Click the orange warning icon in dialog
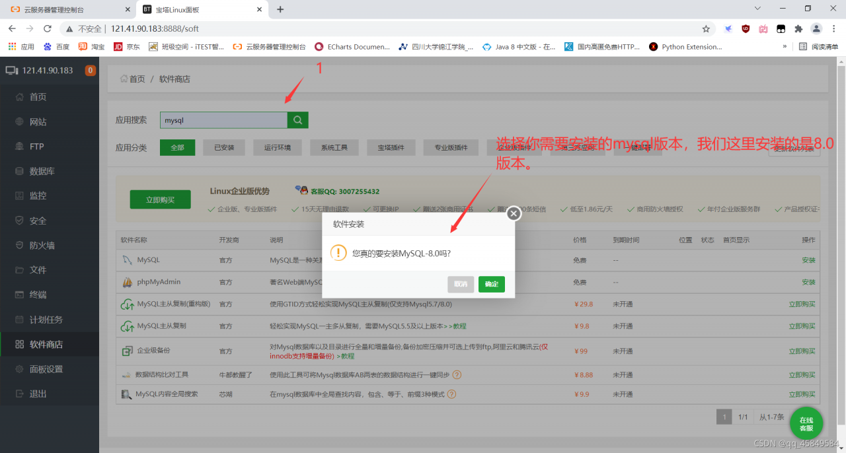 coord(338,253)
